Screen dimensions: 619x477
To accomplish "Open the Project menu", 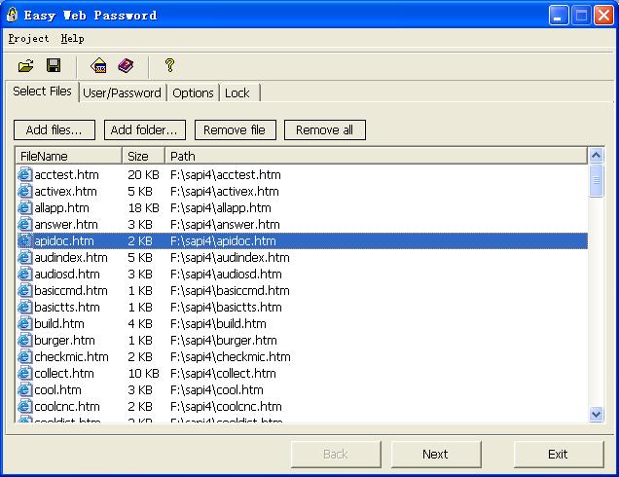I will click(29, 38).
